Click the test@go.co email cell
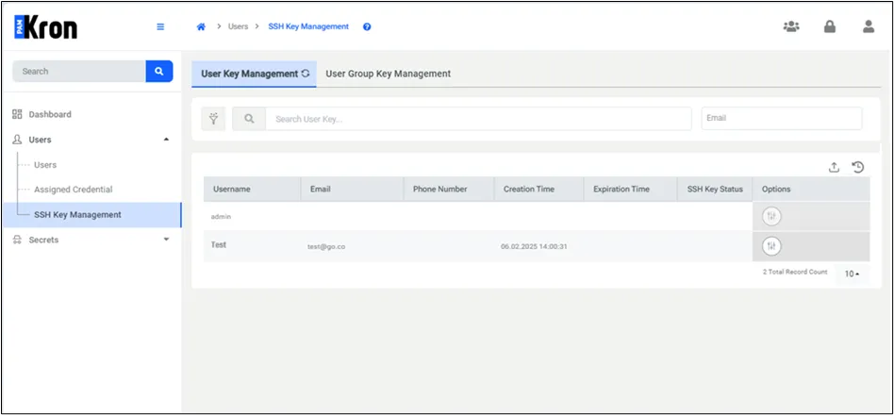The width and height of the screenshot is (894, 415). click(x=326, y=247)
